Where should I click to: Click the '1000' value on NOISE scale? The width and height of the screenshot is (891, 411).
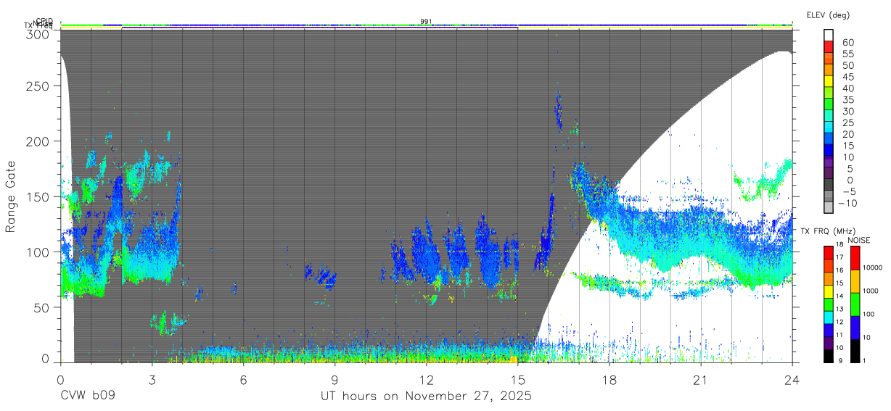coord(871,291)
